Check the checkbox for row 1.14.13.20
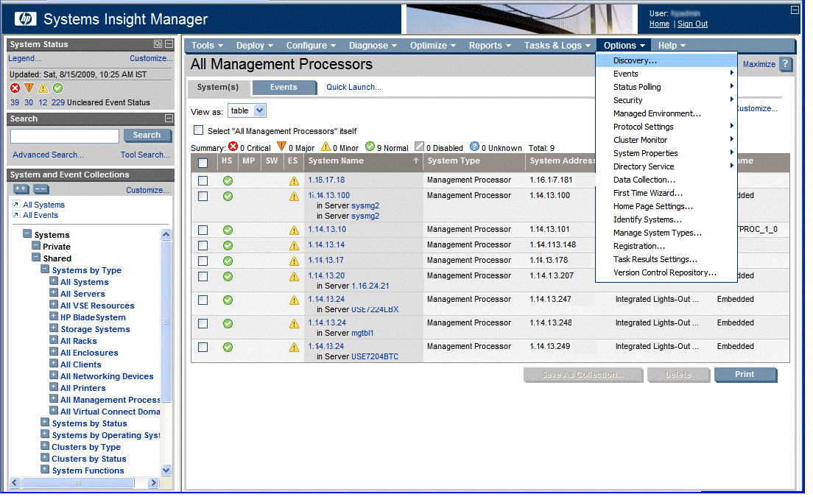The height and width of the screenshot is (497, 813). [x=203, y=276]
